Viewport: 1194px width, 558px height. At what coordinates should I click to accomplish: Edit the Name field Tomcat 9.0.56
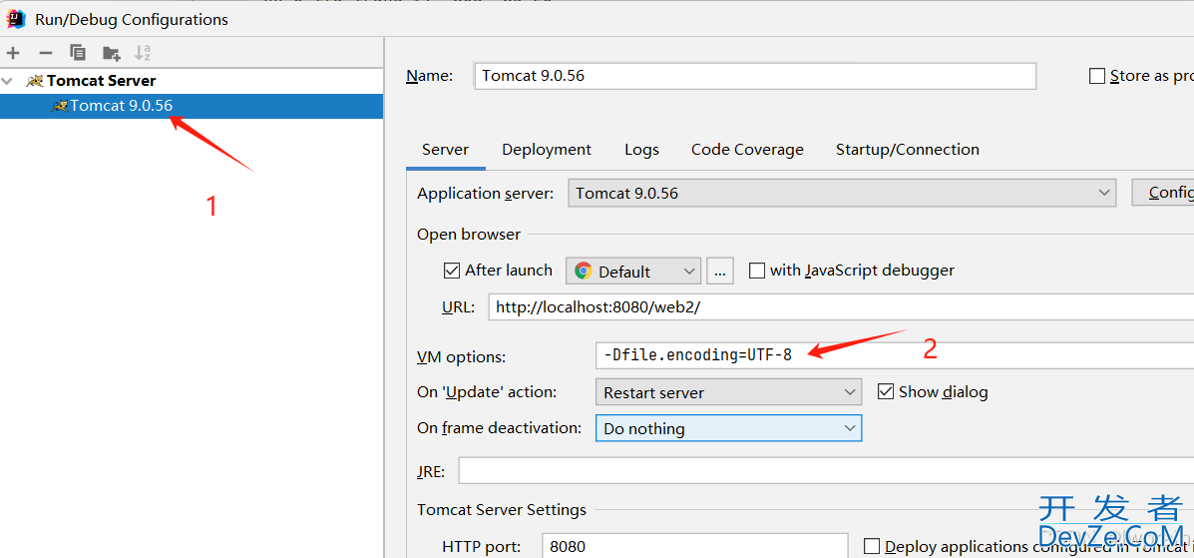pos(755,76)
